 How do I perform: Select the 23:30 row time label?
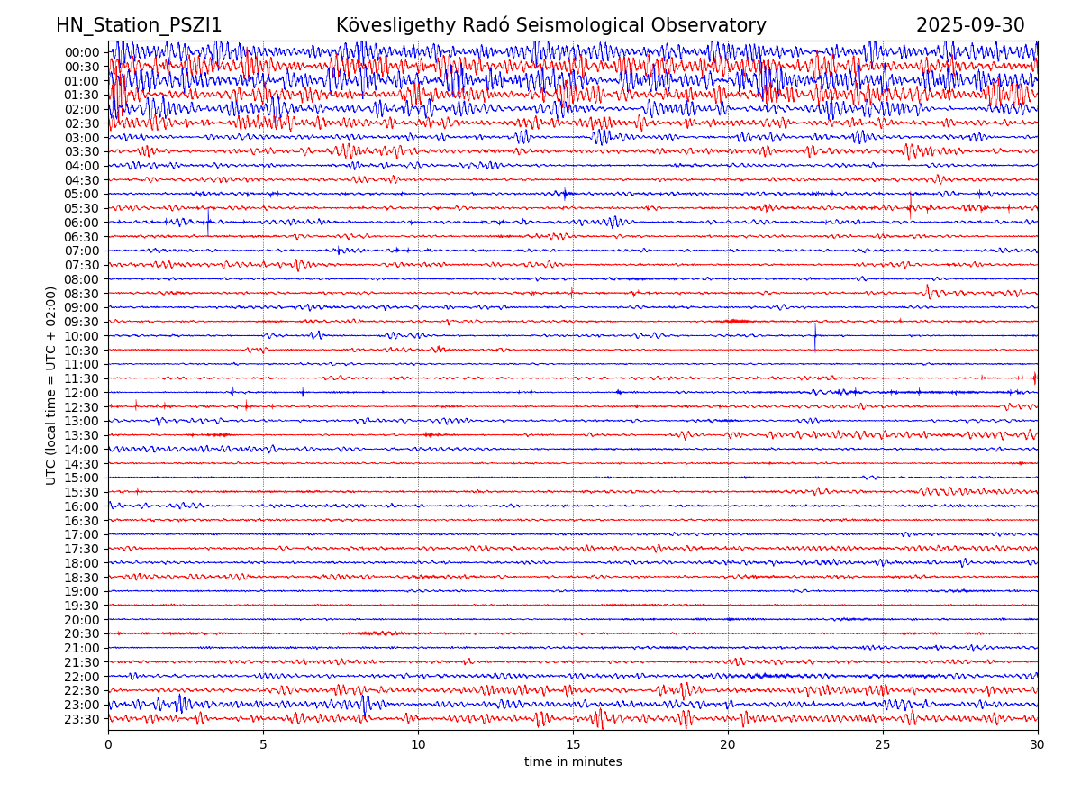click(x=82, y=719)
